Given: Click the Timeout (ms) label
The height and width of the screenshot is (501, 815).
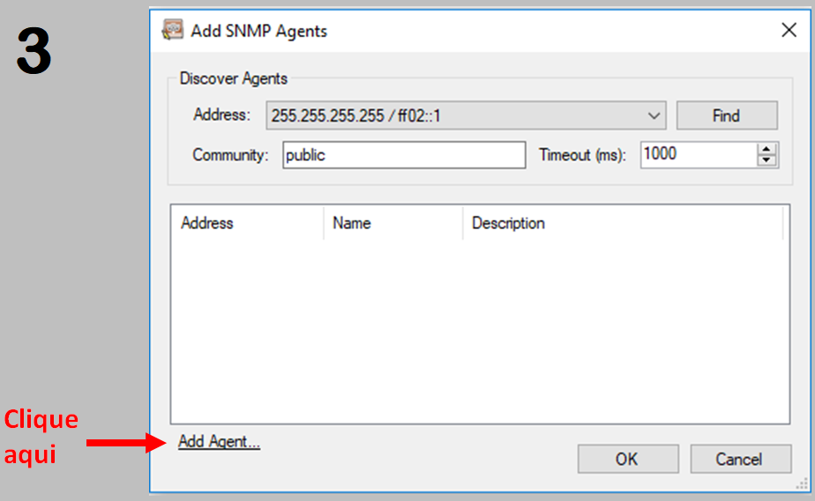Looking at the screenshot, I should tap(582, 155).
